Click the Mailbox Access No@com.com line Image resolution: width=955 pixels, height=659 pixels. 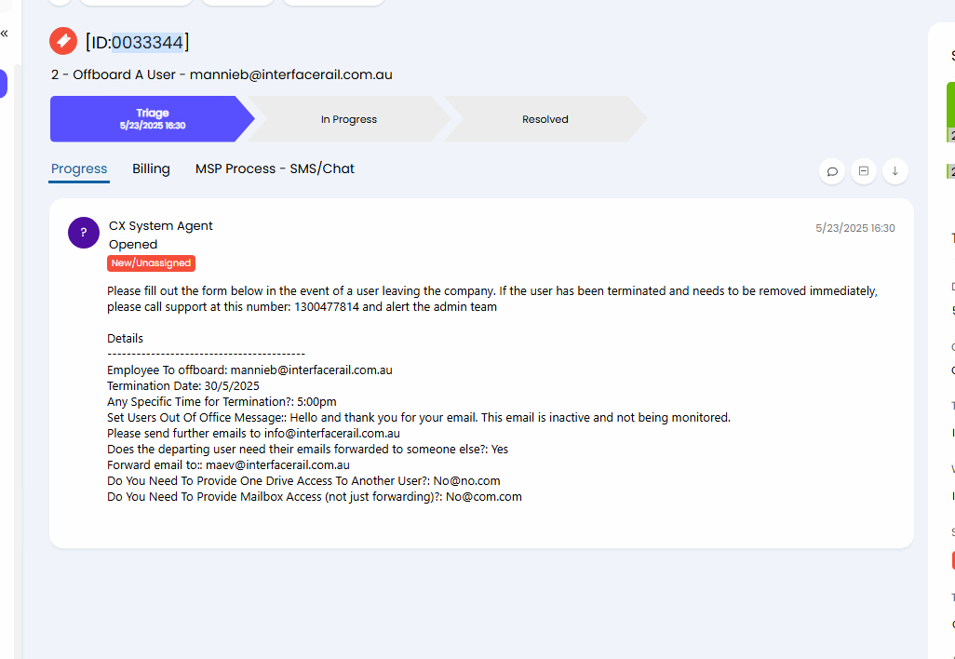pos(315,497)
